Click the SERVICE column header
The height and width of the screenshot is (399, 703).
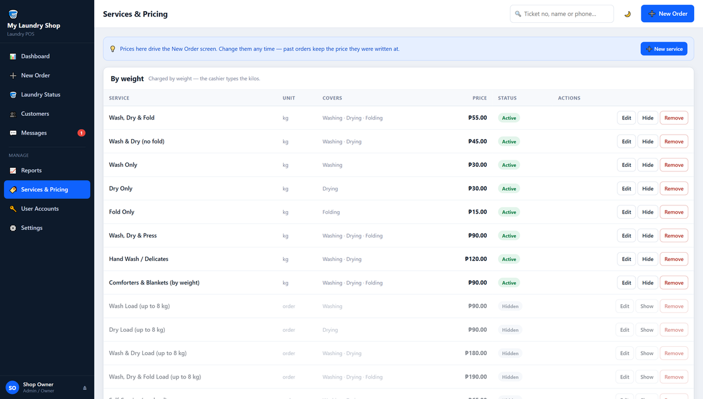click(119, 98)
